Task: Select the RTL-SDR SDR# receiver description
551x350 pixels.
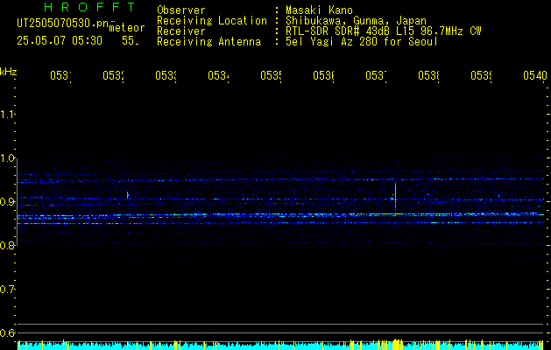Action: coord(384,31)
